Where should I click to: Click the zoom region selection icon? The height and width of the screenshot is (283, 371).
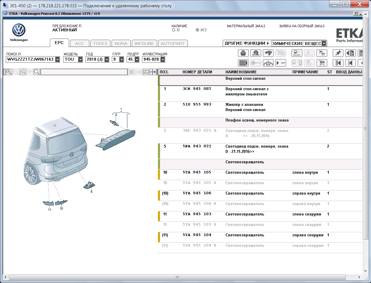(23, 72)
